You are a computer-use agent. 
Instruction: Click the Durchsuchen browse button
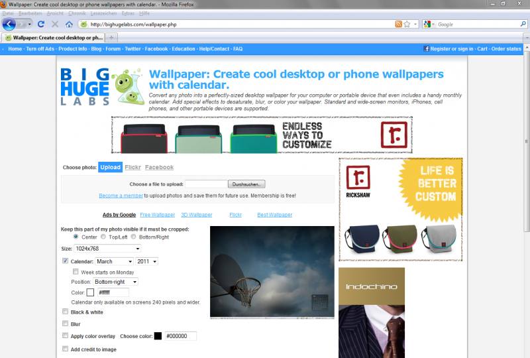click(x=246, y=184)
